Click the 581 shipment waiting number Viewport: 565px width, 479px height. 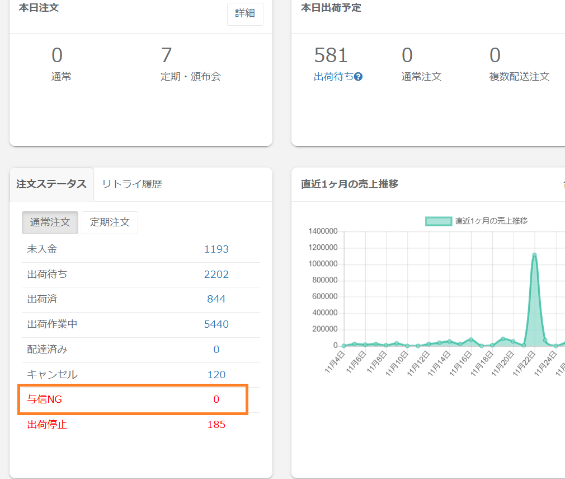[331, 55]
